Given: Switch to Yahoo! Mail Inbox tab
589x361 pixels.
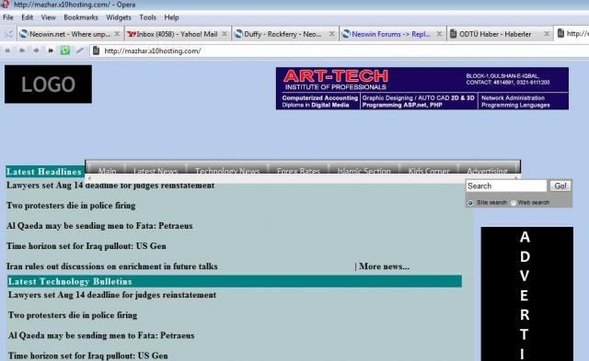Looking at the screenshot, I should 177,34.
